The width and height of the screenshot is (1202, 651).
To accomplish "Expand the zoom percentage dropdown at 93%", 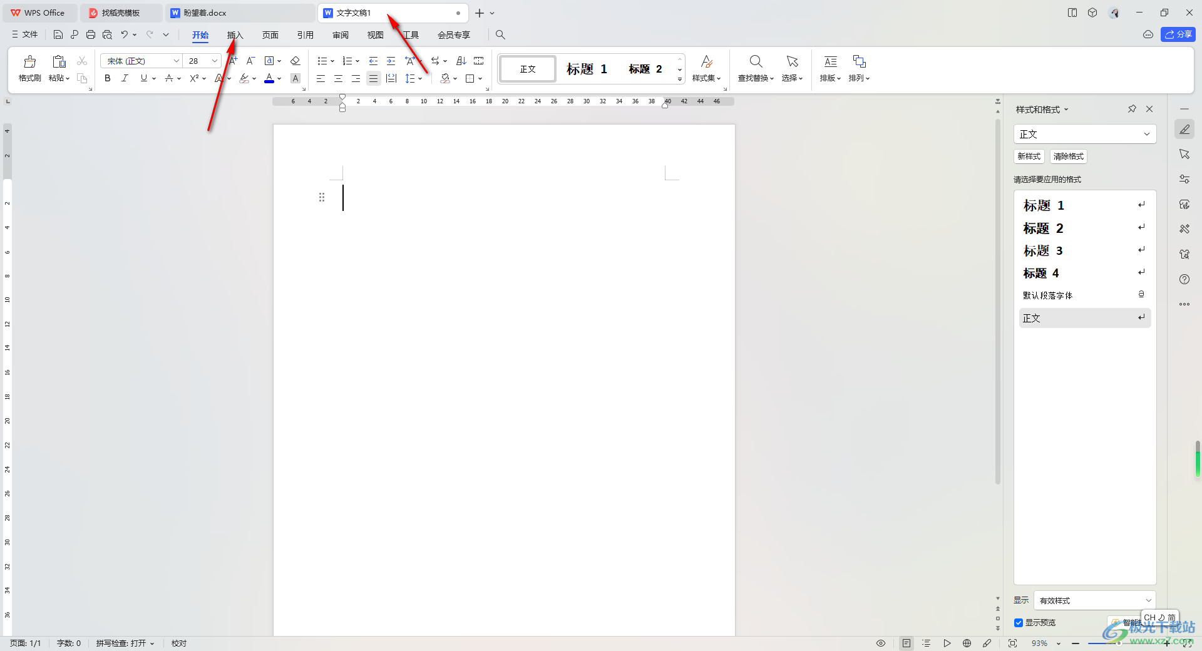I will [x=1059, y=643].
